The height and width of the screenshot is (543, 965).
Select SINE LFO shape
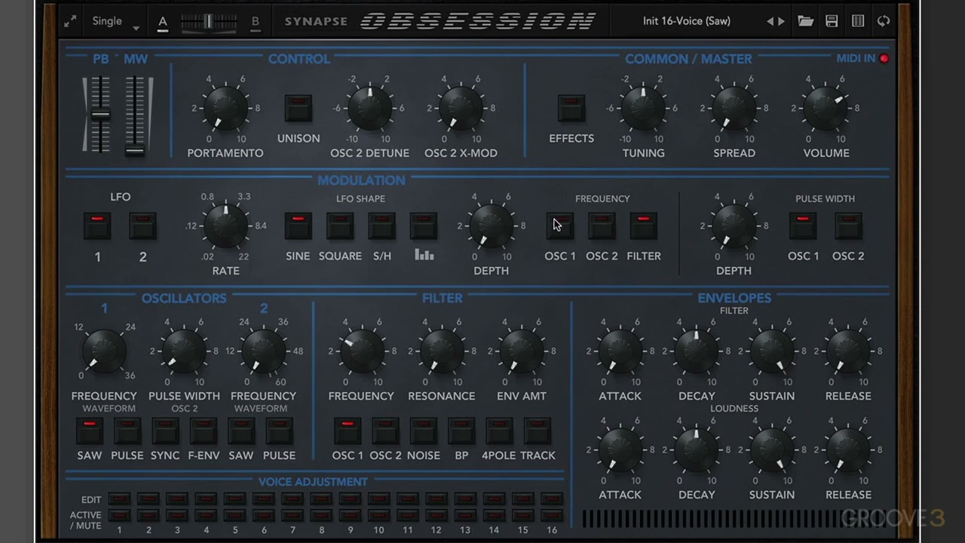(x=298, y=225)
